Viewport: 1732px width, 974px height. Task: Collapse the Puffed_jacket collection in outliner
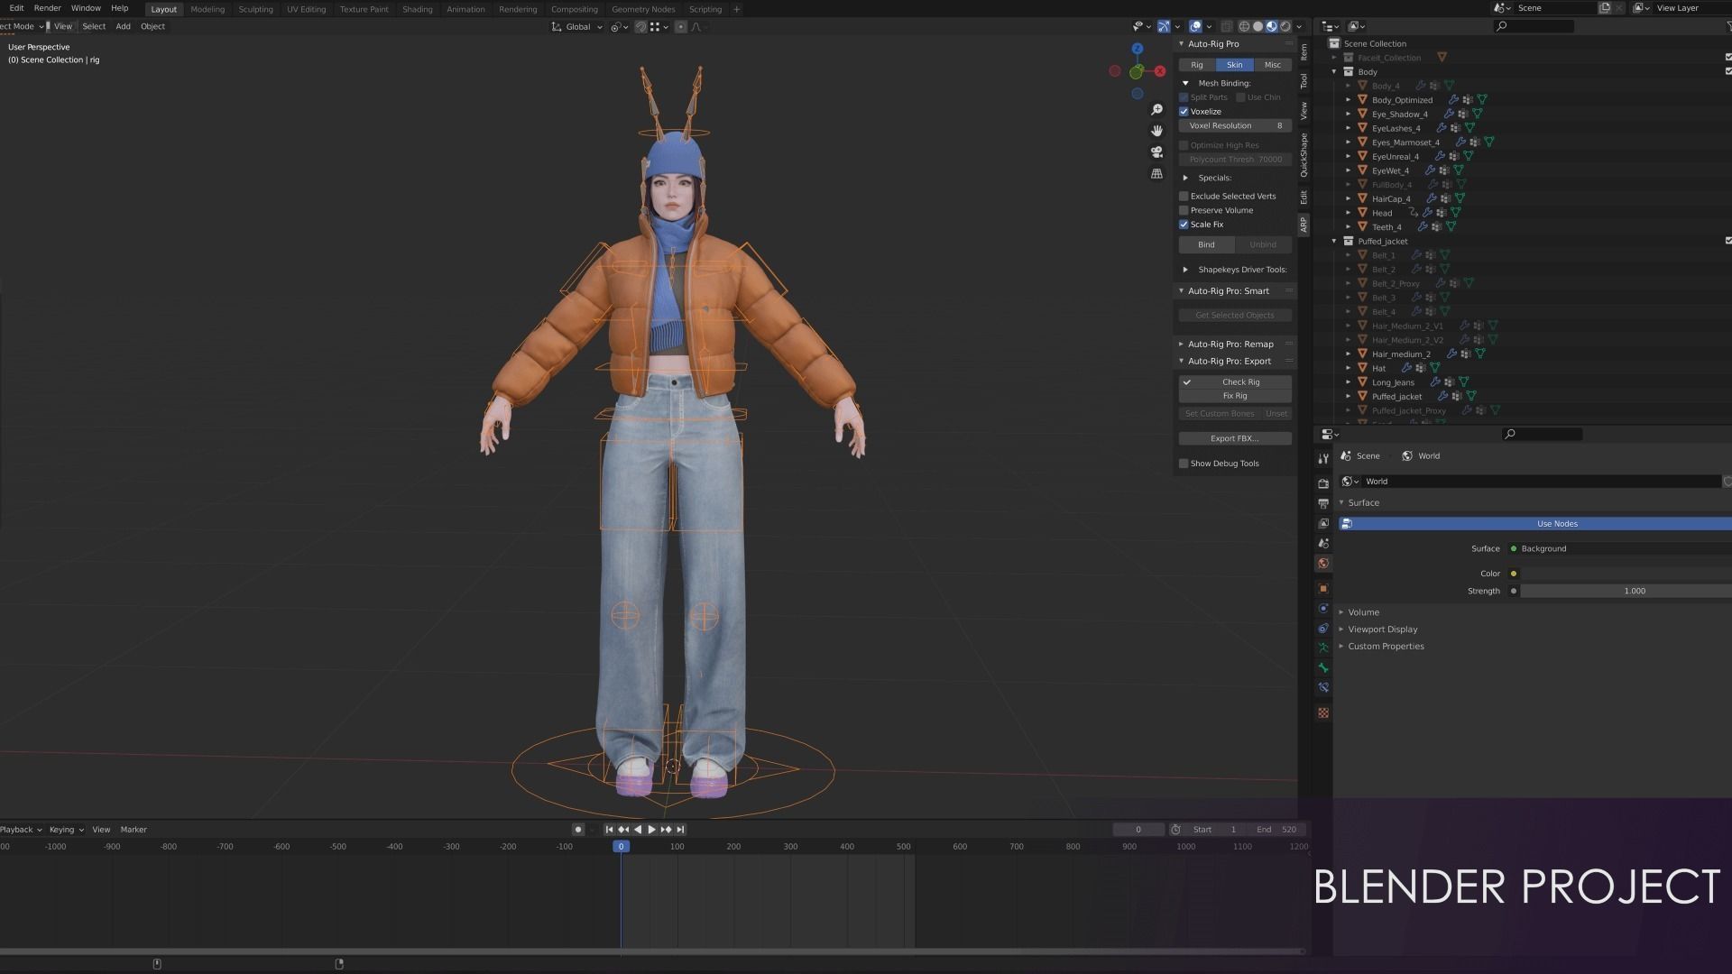tap(1334, 242)
